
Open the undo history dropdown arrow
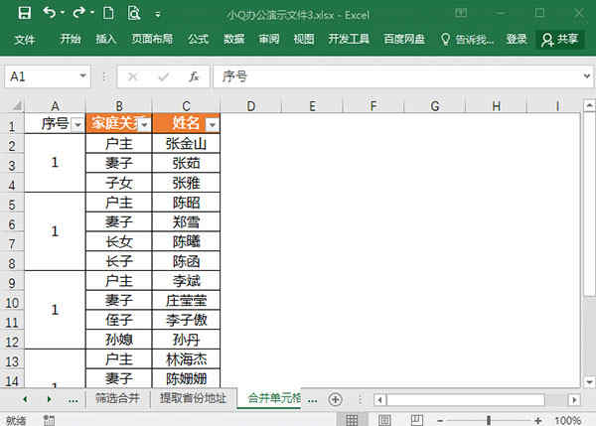coord(63,13)
